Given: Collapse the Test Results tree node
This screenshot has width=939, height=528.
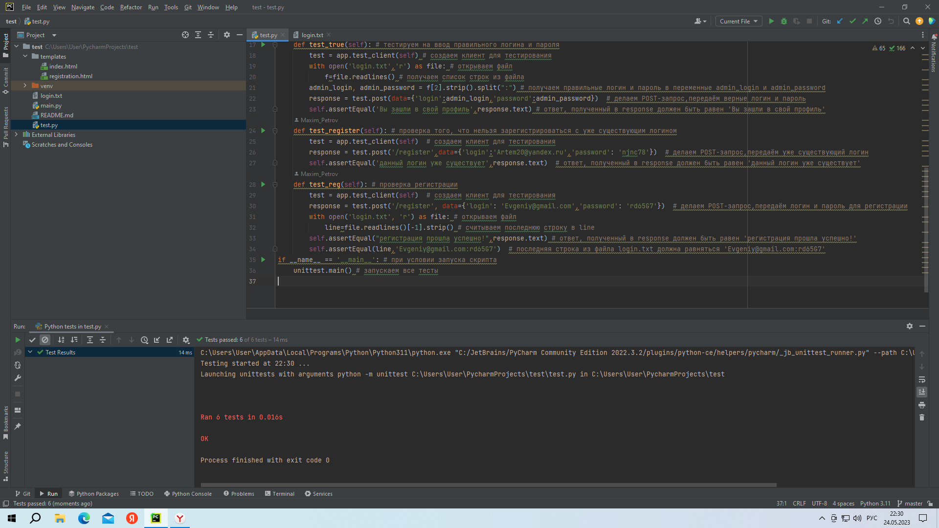Looking at the screenshot, I should click(x=30, y=352).
